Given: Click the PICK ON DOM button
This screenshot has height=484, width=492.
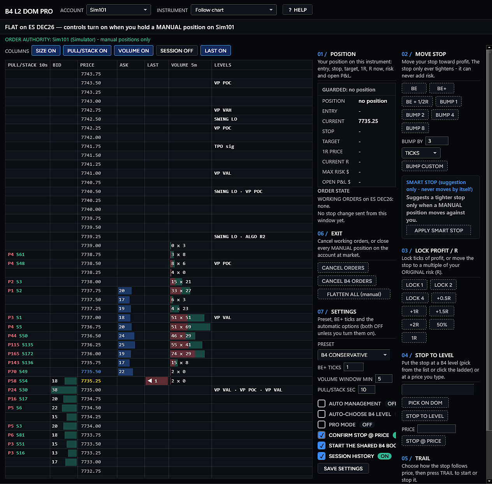Looking at the screenshot, I should tap(425, 403).
